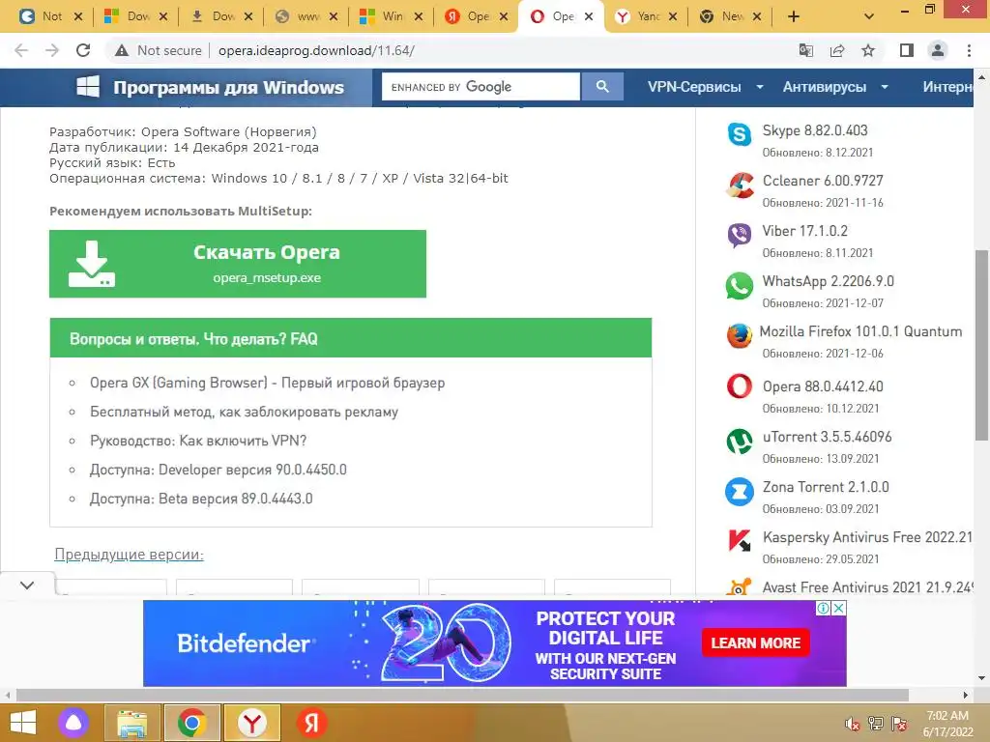The width and height of the screenshot is (990, 742).
Task: Click the blue search magnifier button
Action: point(602,86)
